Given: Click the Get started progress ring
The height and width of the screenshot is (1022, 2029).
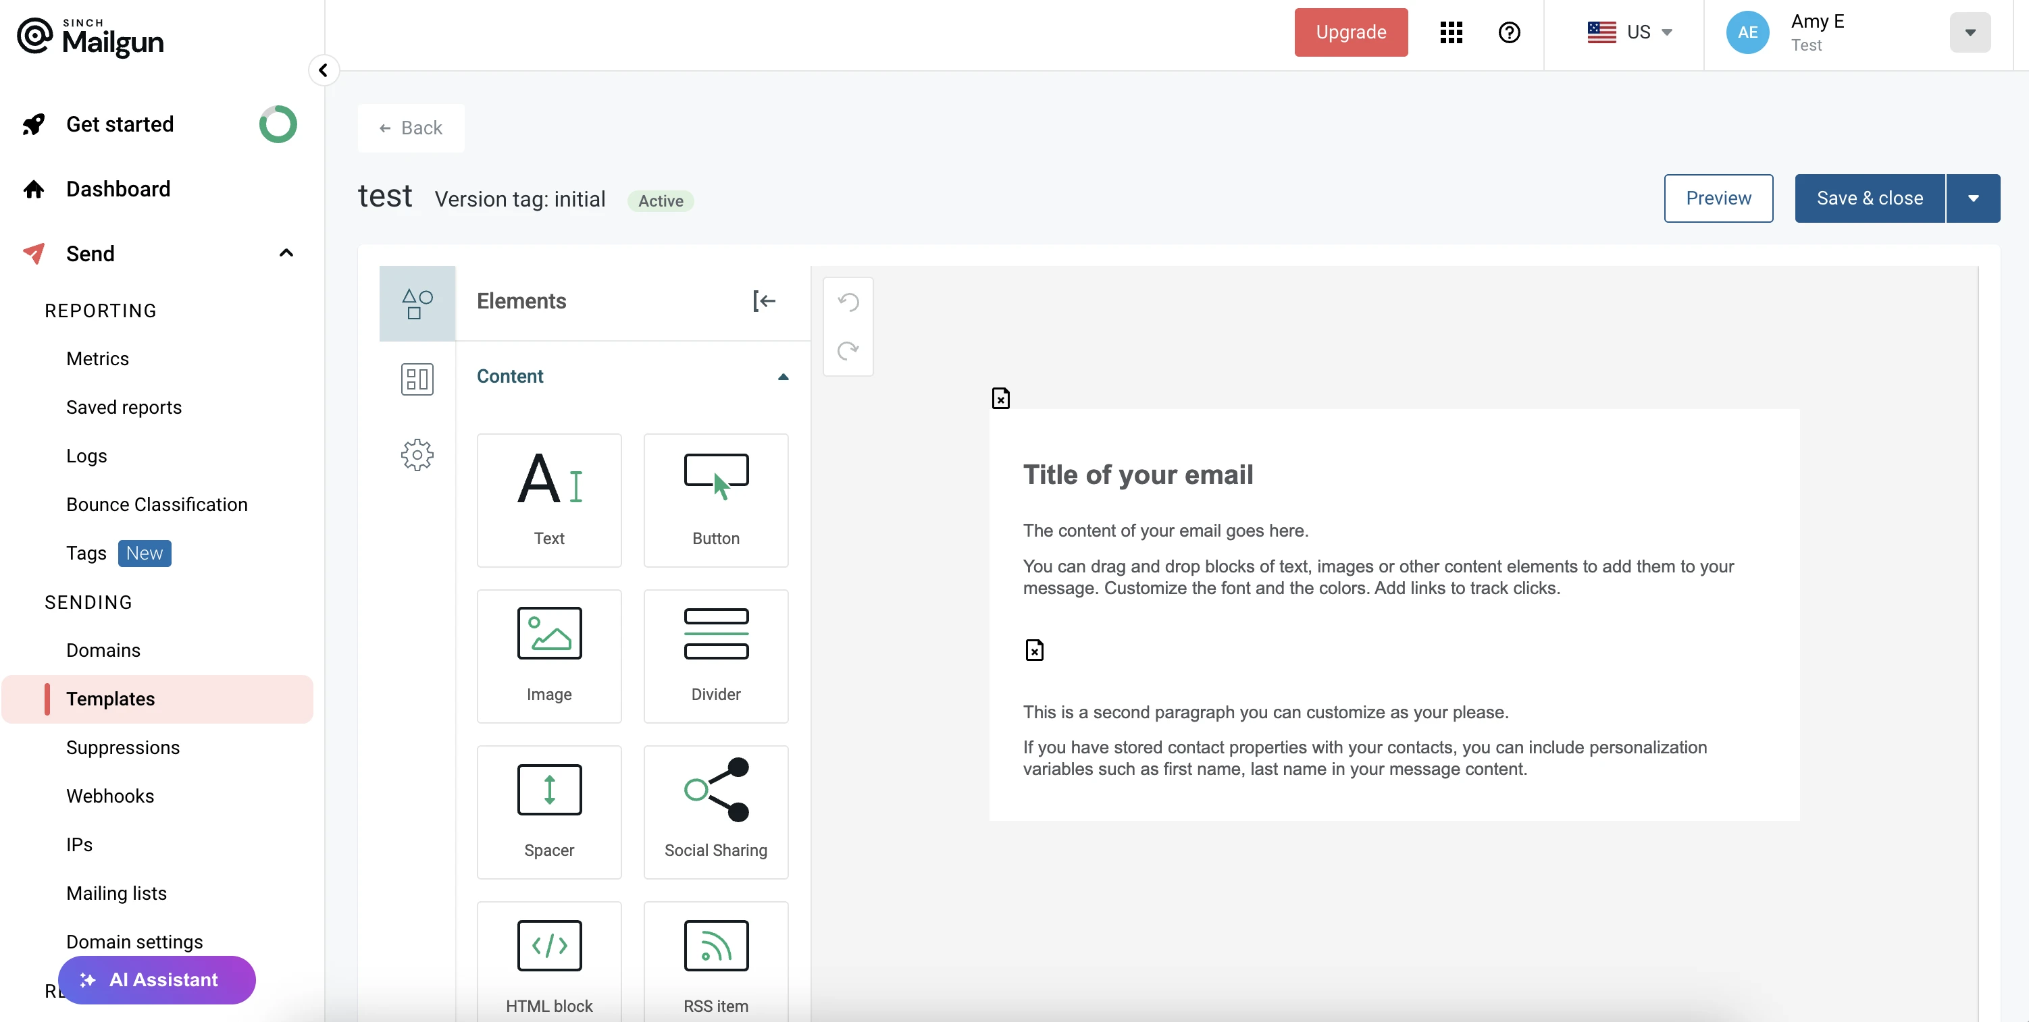Looking at the screenshot, I should 278,124.
